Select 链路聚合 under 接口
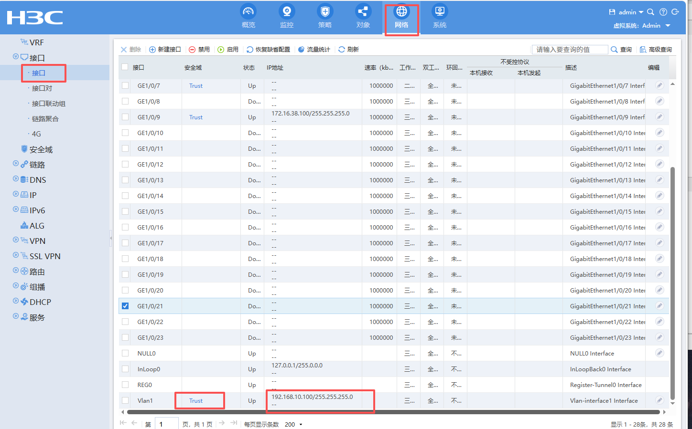The width and height of the screenshot is (692, 429). (x=45, y=119)
